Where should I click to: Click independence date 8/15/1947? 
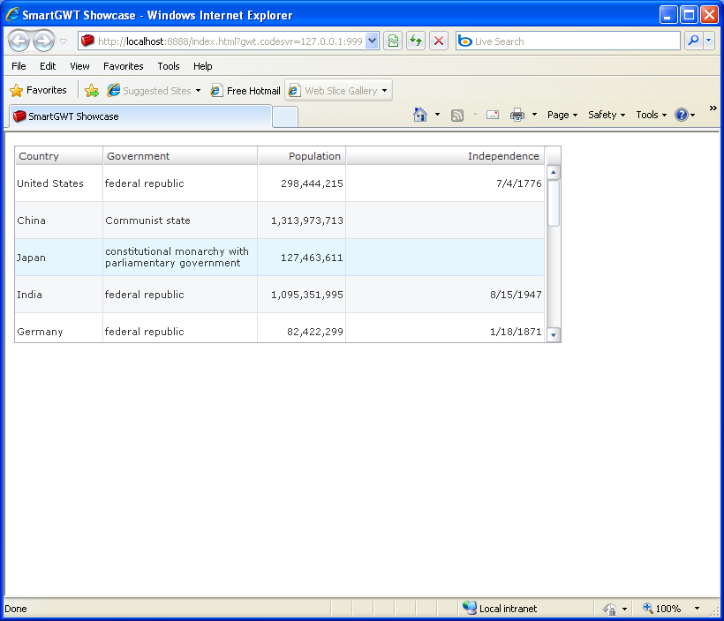[x=516, y=295]
